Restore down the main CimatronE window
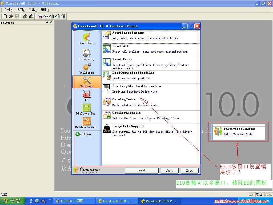The width and height of the screenshot is (273, 205). (x=263, y=3)
